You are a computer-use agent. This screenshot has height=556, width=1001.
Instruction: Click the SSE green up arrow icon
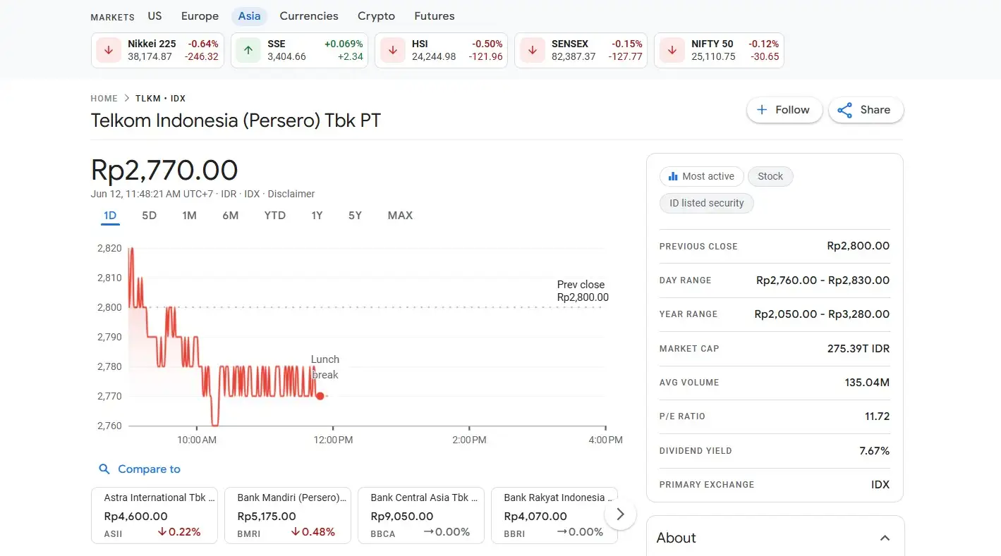click(248, 51)
